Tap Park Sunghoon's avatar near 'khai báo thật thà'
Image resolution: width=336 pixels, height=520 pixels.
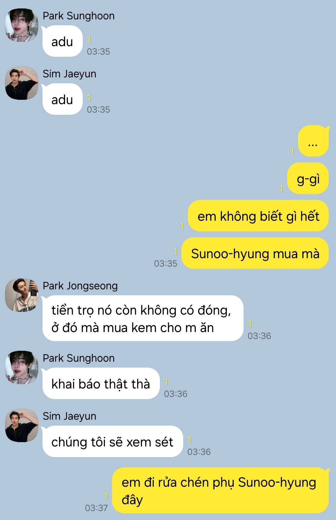[22, 367]
